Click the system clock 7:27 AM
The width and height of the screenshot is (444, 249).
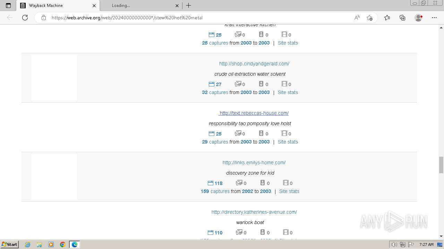[426, 245]
